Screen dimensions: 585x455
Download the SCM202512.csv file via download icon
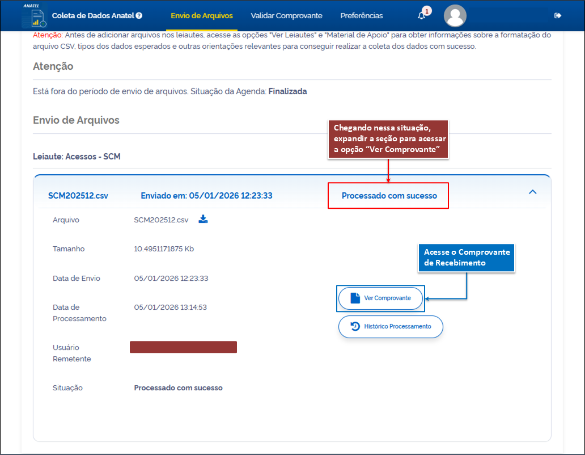[203, 220]
